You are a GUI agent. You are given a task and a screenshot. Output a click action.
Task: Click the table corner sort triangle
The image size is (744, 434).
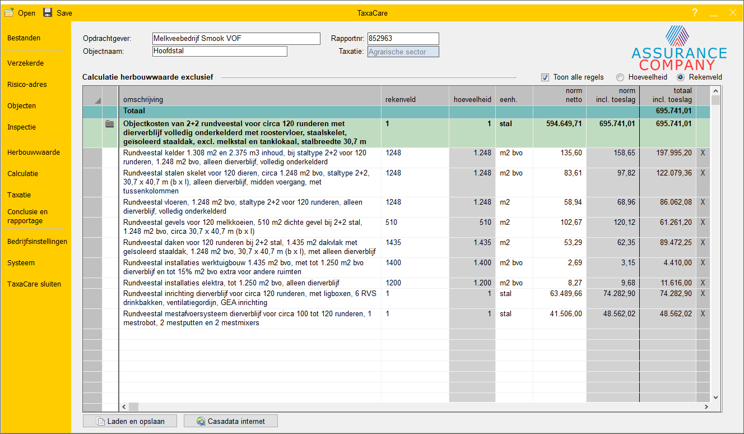pyautogui.click(x=98, y=101)
